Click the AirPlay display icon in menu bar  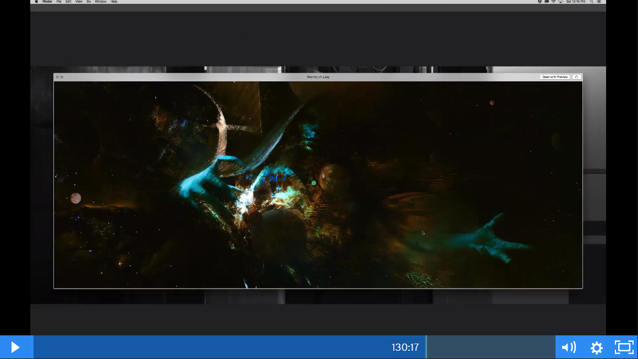[560, 2]
